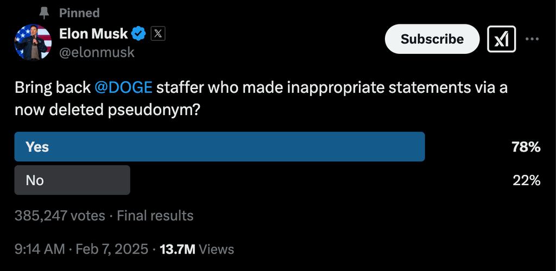Viewport: 556px width, 271px height.
Task: Click the 22% poll percentage
Action: tap(526, 180)
